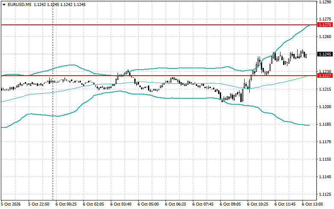
Task: Click the 6 Oct 05:00 time label
Action: pos(148,204)
